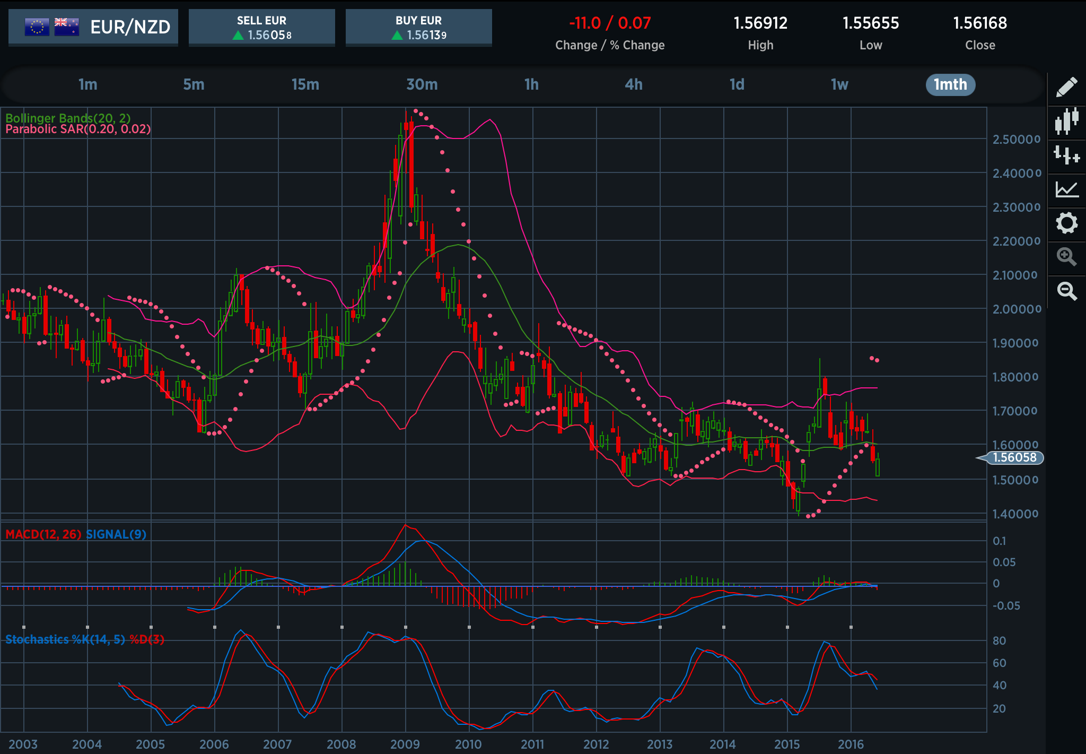Click the SELL EUR button
This screenshot has width=1086, height=754.
click(262, 28)
